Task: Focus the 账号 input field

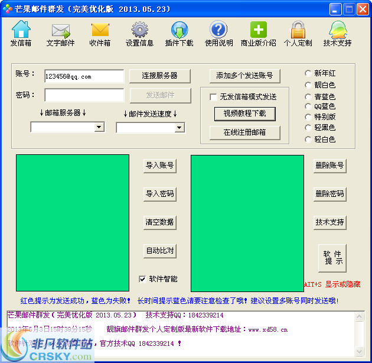Action: (x=84, y=76)
